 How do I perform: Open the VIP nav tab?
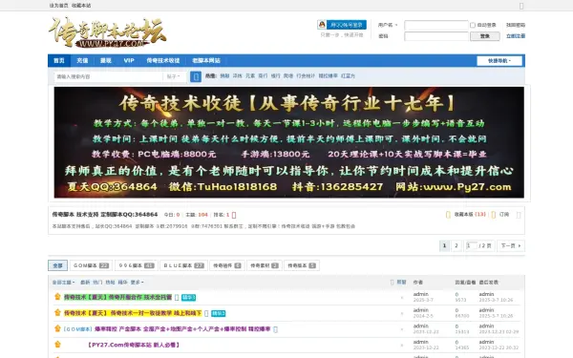[129, 61]
